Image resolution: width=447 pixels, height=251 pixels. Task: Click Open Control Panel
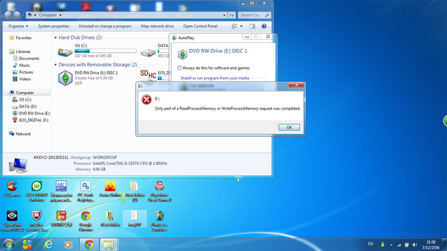(200, 26)
